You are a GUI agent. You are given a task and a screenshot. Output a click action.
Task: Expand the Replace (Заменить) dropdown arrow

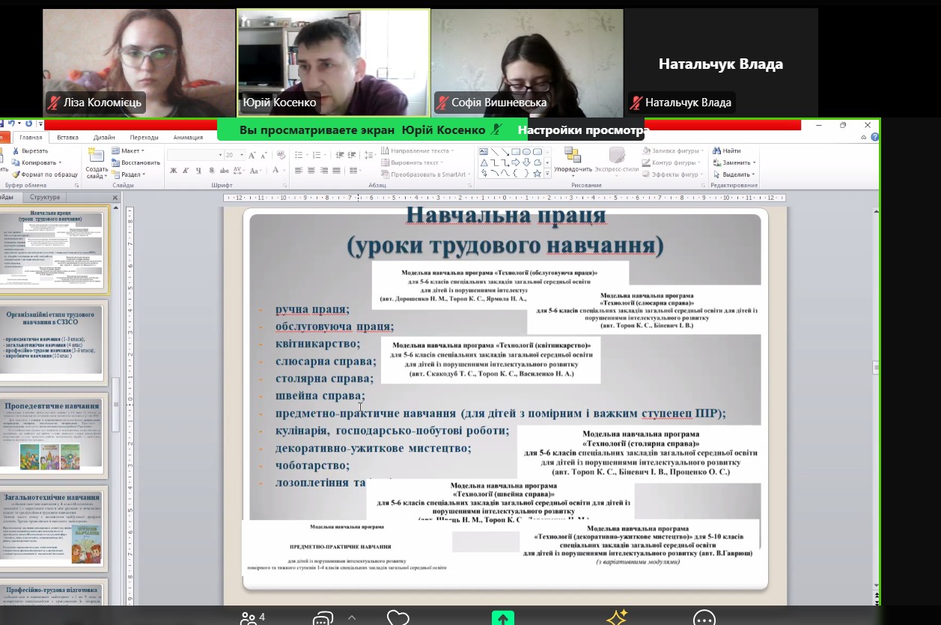753,162
